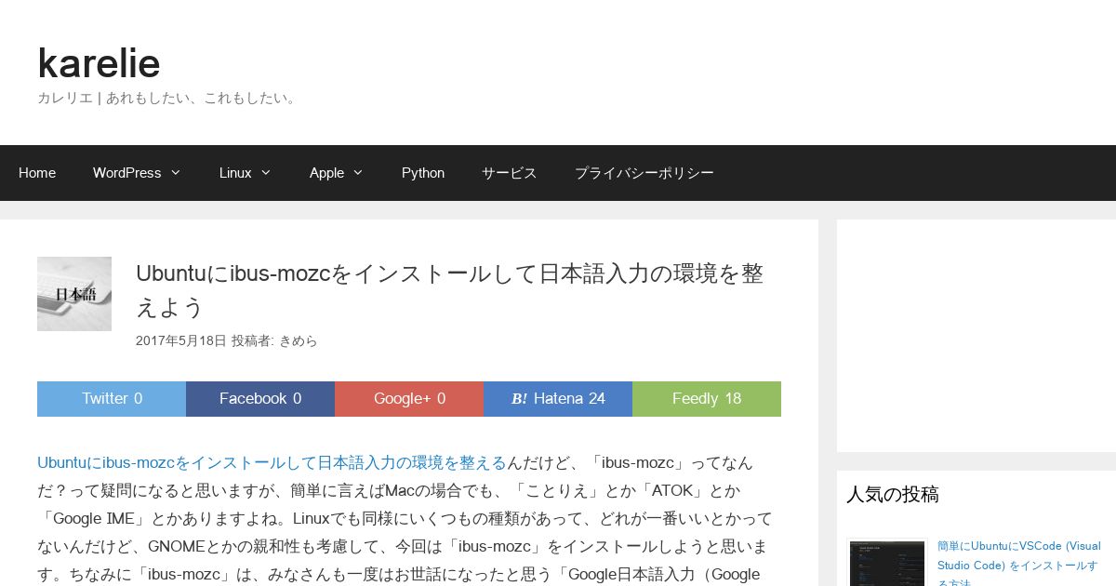Bookmark post on Hatena button
Image resolution: width=1116 pixels, height=586 pixels.
(558, 399)
